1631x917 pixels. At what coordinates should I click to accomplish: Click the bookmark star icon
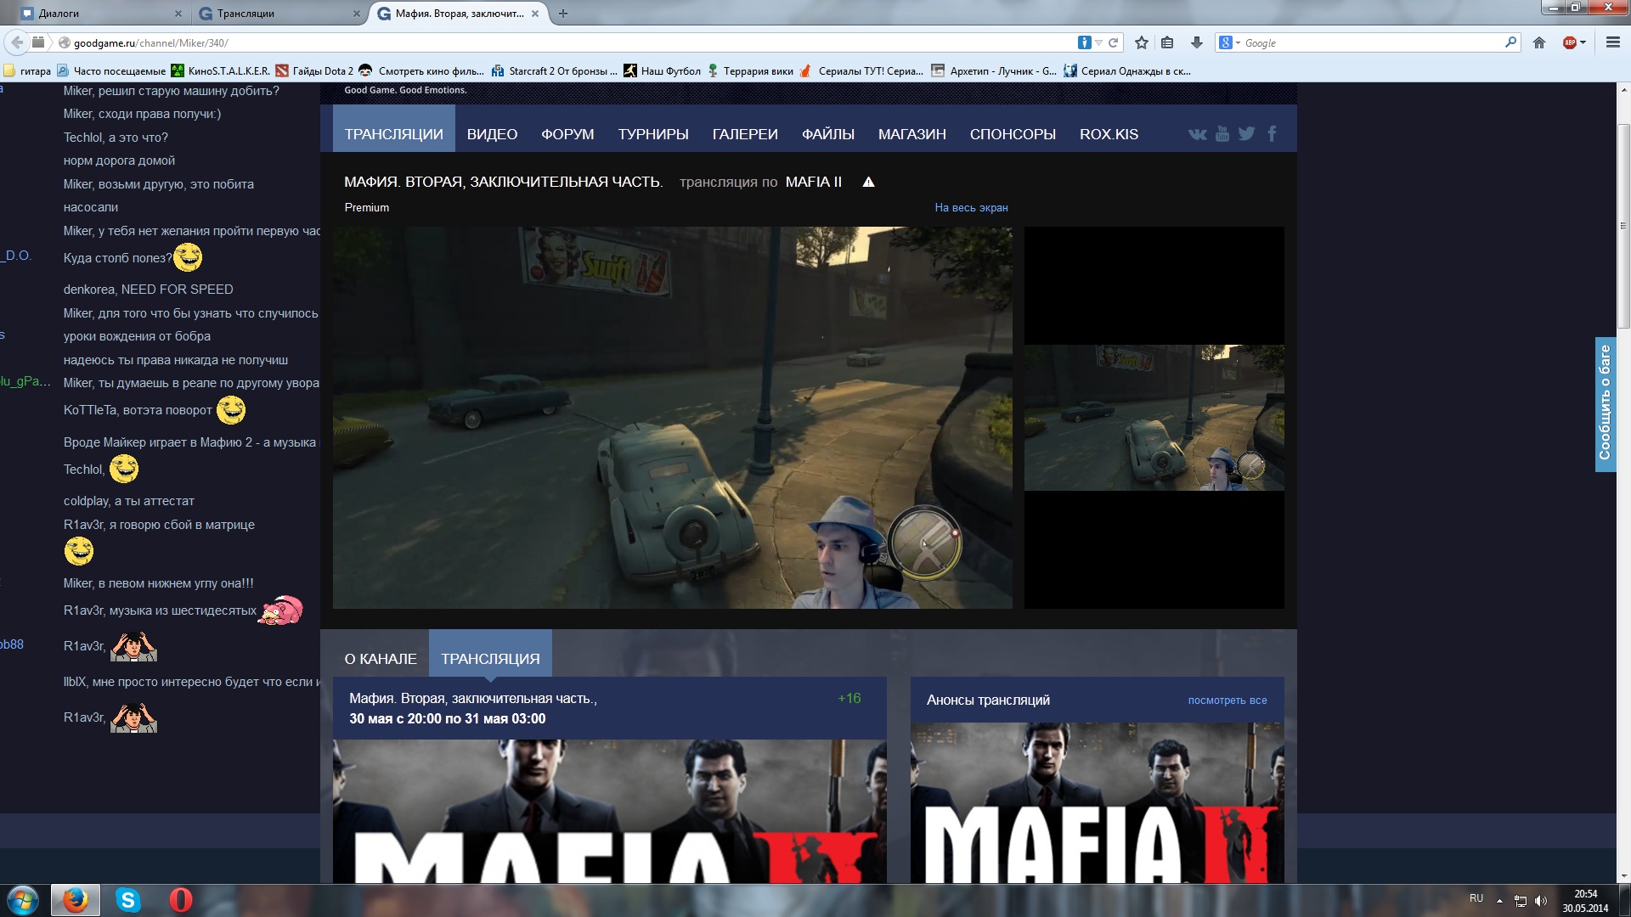click(1142, 42)
